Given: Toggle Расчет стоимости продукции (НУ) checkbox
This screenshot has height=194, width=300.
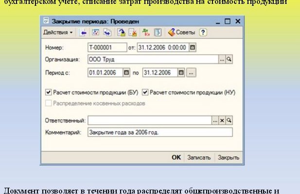Looking at the screenshot, I should tap(145, 92).
